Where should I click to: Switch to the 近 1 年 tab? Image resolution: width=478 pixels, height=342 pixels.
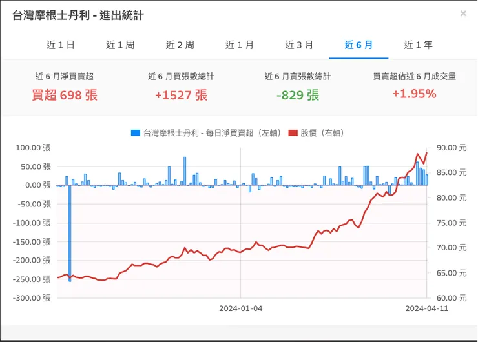[419, 45]
